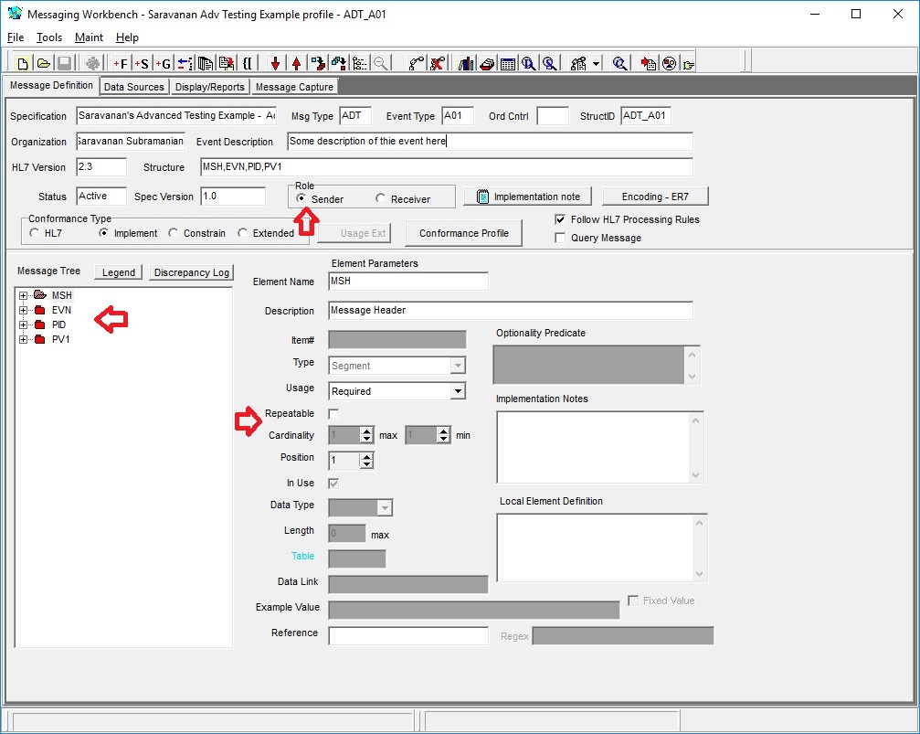The height and width of the screenshot is (734, 920).
Task: Uncheck Follow HL7 Processing Rules
Action: 561,219
